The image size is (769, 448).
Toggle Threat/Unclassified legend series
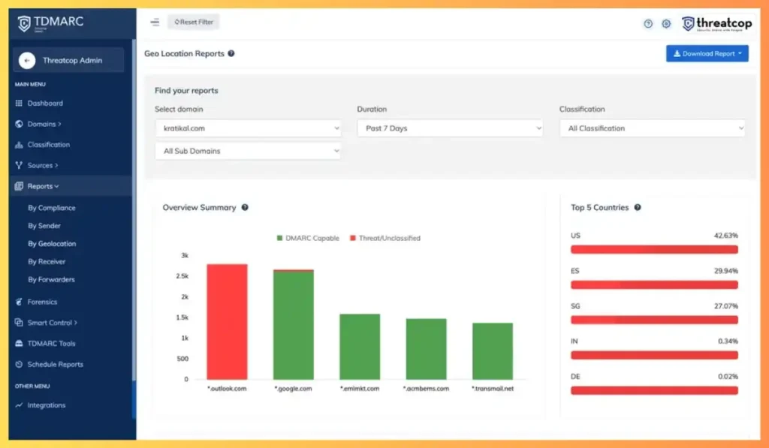pyautogui.click(x=385, y=238)
